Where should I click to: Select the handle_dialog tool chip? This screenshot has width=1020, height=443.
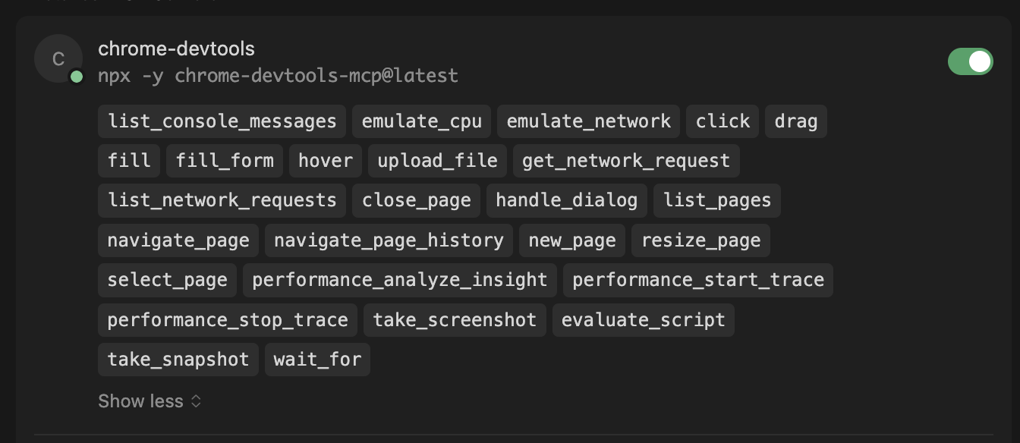567,200
